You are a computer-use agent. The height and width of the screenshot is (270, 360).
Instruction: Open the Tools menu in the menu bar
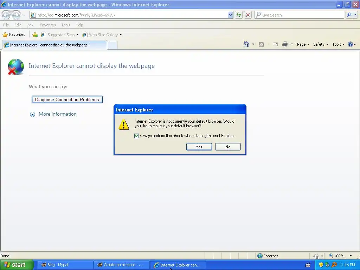[66, 25]
